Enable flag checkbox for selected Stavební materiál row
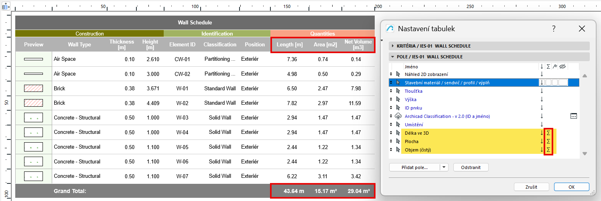 coord(554,83)
